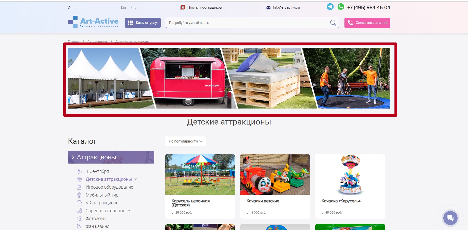Viewport: 468px width, 230px height.
Task: Click the Фотозоны camera icon
Action: coord(79,219)
